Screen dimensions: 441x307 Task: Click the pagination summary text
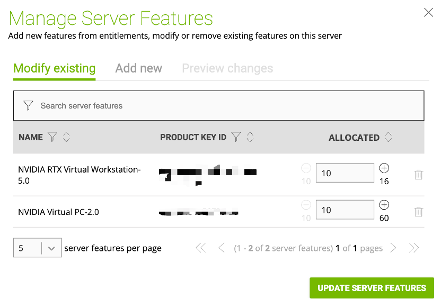coord(308,248)
